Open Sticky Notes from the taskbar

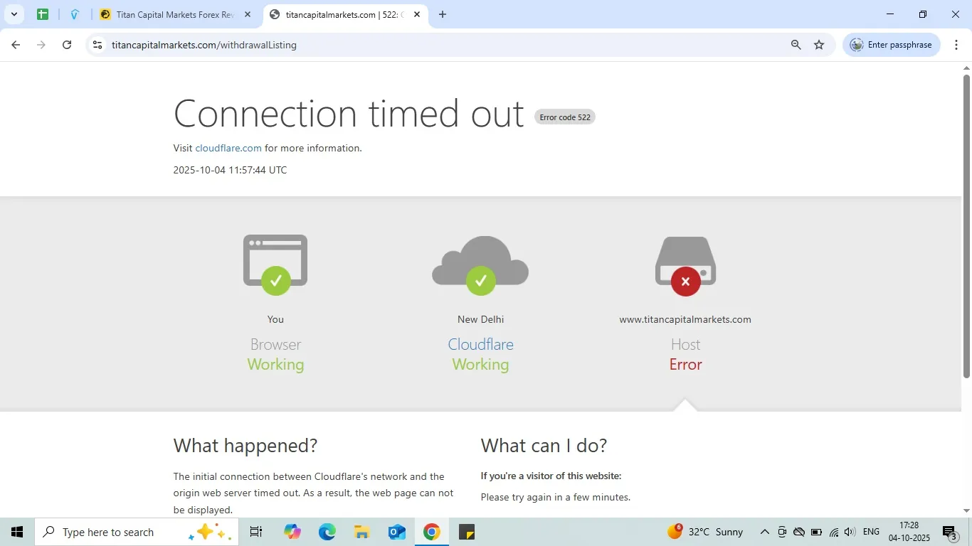pyautogui.click(x=467, y=532)
